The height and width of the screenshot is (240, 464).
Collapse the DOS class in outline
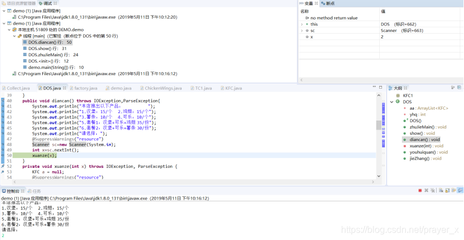392,102
